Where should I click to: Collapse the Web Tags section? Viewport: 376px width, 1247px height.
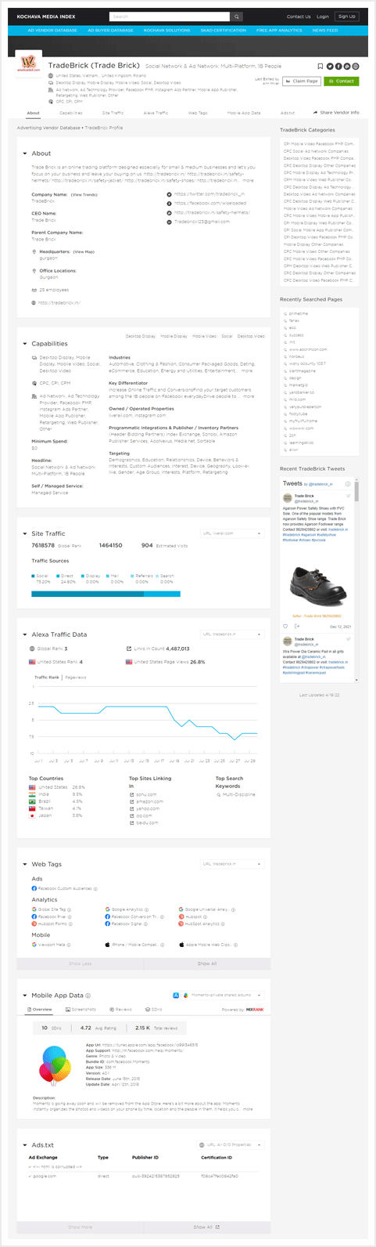tap(25, 864)
